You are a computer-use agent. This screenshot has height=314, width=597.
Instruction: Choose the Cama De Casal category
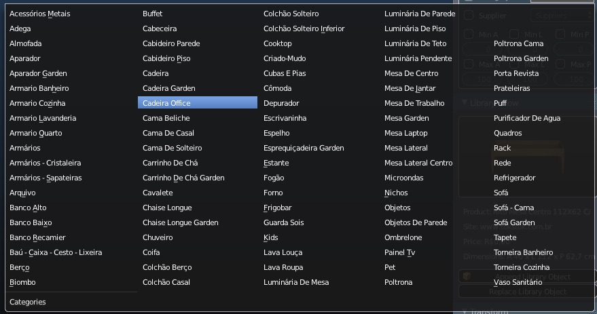point(168,133)
